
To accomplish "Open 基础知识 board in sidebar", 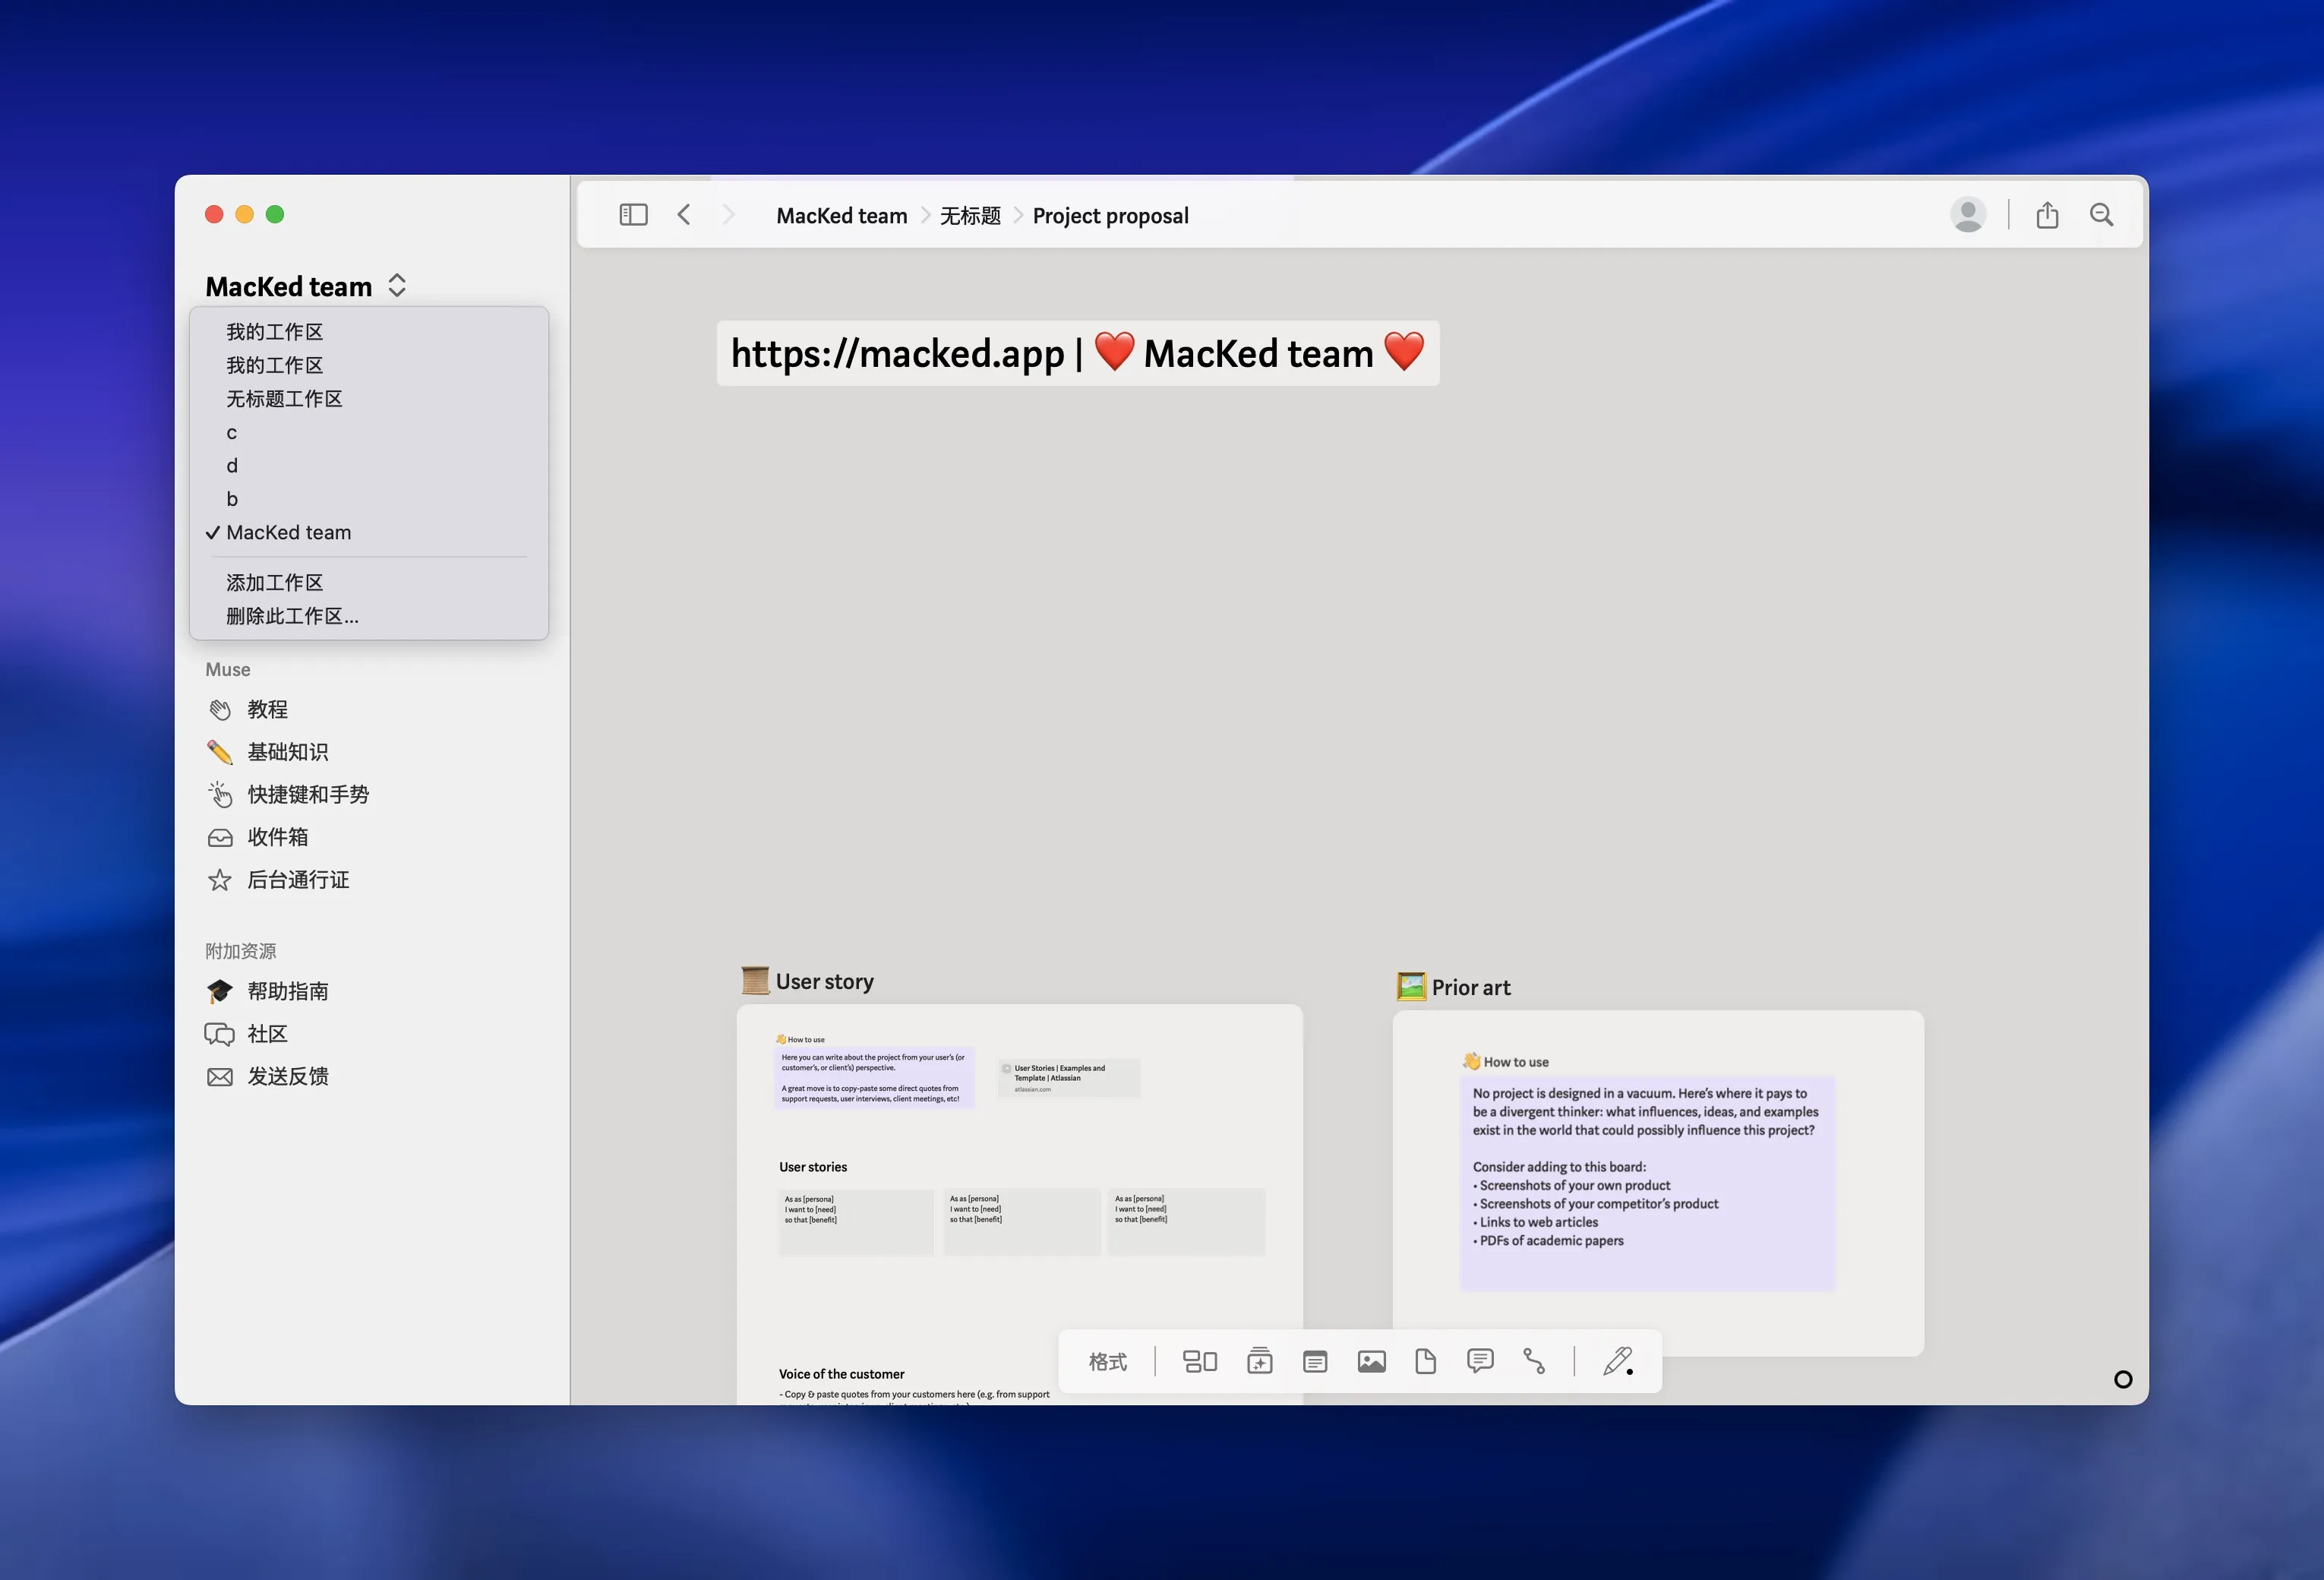I will click(x=288, y=752).
